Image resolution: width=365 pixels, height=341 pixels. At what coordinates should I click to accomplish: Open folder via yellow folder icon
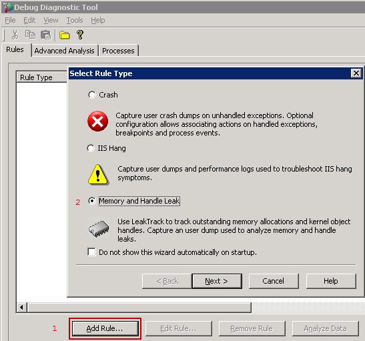pyautogui.click(x=65, y=35)
